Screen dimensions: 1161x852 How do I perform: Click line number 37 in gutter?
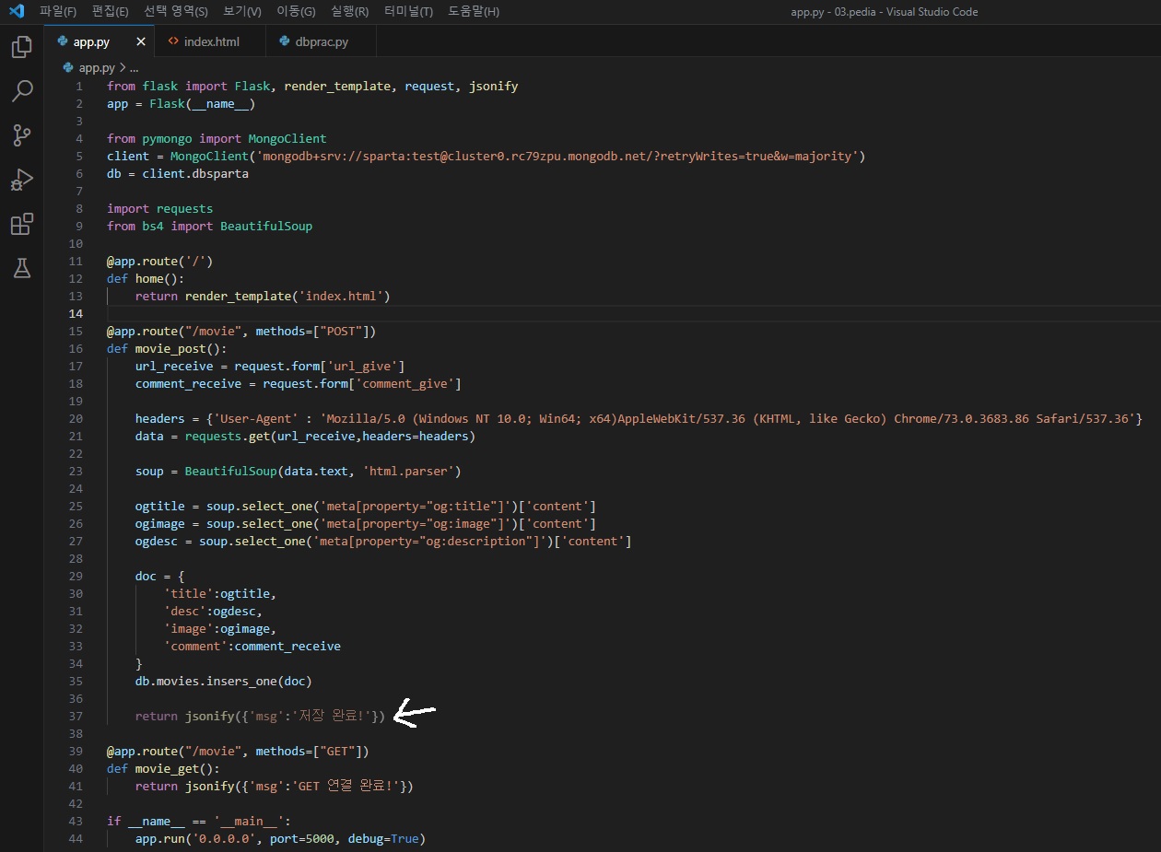(76, 716)
